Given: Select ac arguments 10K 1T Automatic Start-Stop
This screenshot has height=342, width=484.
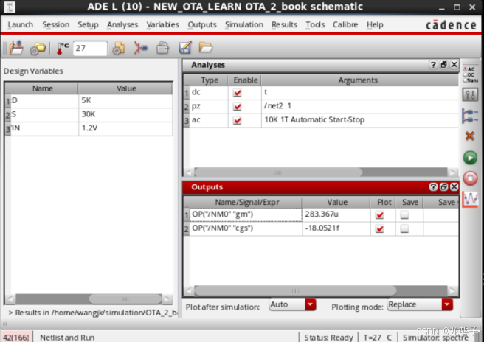Looking at the screenshot, I should click(359, 120).
